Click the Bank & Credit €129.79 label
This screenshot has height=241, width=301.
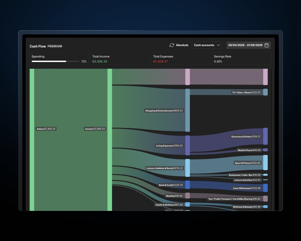tap(171, 185)
